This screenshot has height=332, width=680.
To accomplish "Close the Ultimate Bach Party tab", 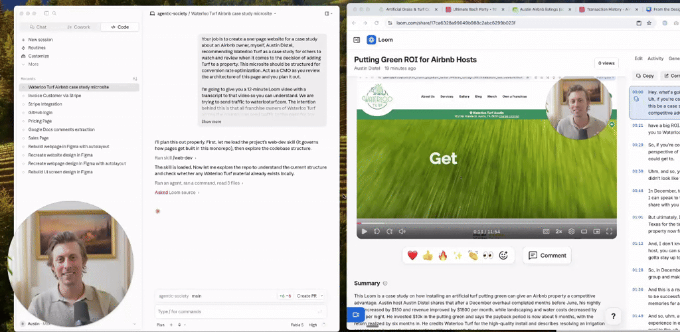I will (x=503, y=9).
